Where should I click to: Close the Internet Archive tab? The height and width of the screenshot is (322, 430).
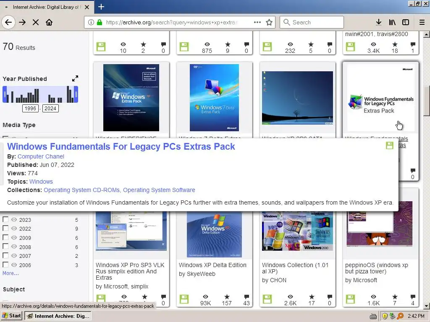(x=87, y=7)
